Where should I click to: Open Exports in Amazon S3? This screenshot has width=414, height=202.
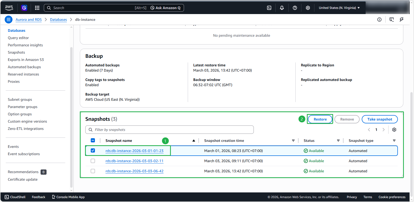click(26, 60)
